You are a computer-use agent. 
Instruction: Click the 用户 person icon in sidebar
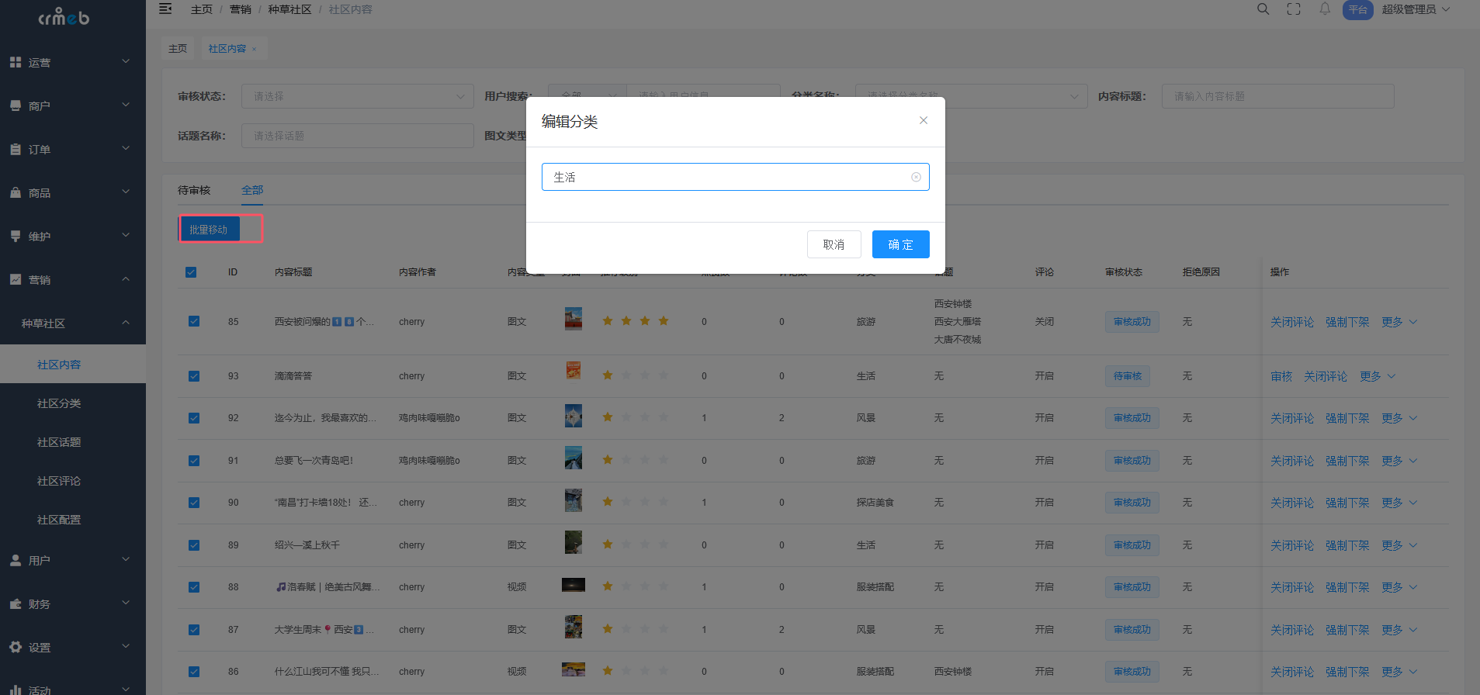click(16, 560)
